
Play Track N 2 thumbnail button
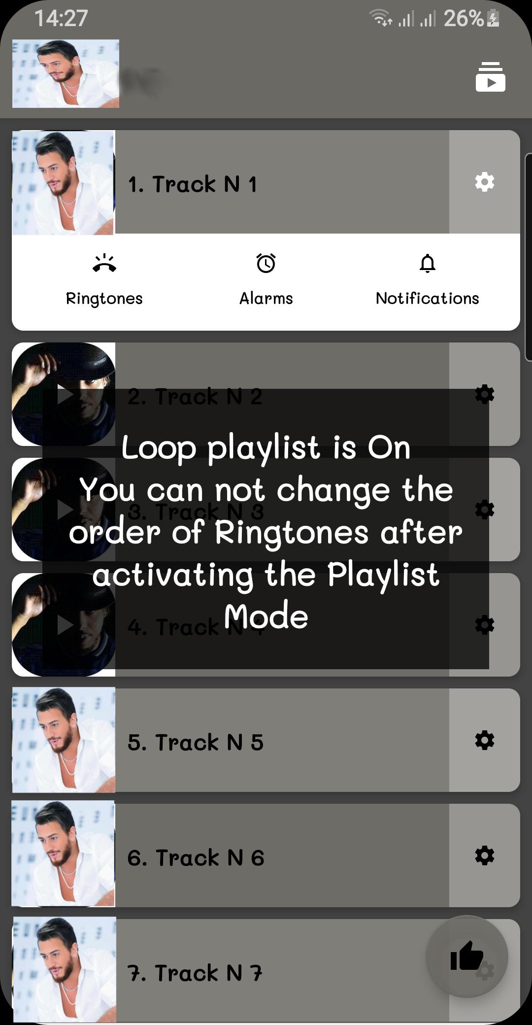[x=64, y=394]
